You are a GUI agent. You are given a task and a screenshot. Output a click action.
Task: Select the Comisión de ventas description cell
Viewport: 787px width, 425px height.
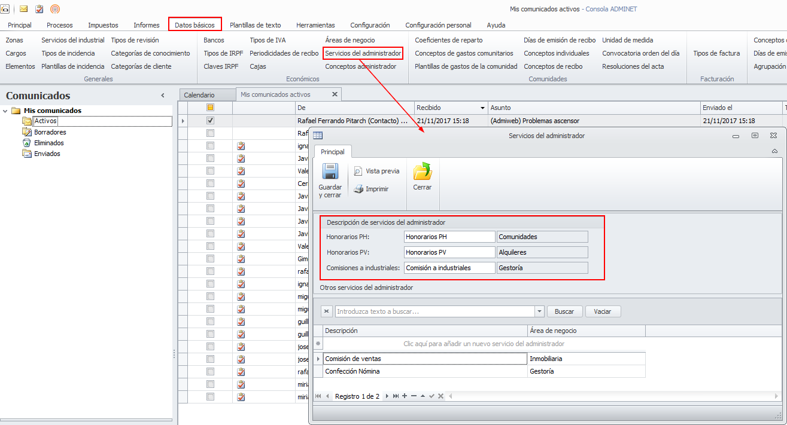[425, 359]
